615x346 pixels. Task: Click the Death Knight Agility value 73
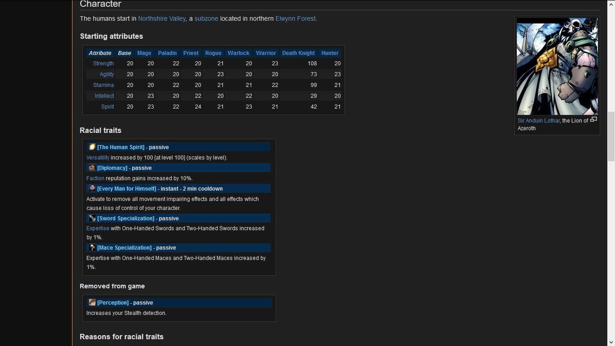314,74
